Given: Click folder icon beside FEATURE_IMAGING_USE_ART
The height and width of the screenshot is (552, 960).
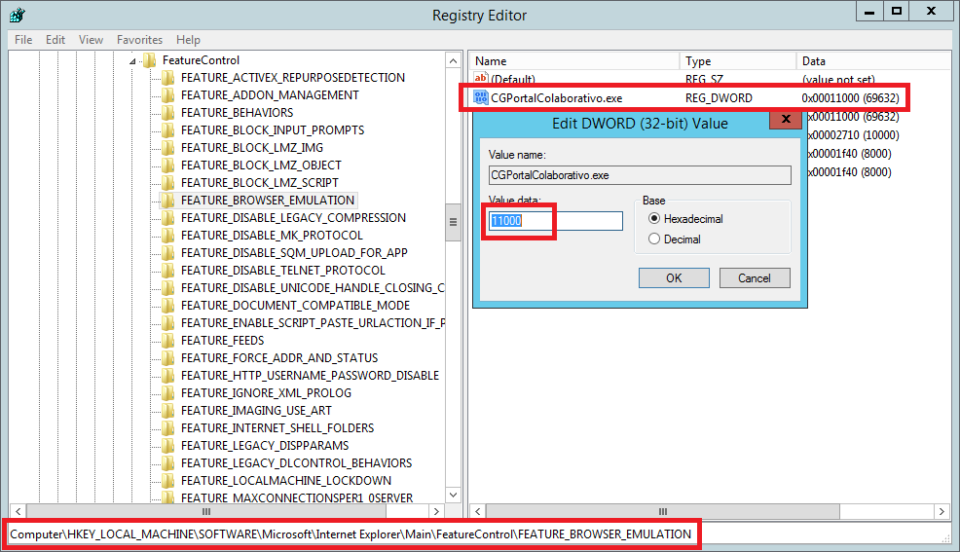Looking at the screenshot, I should [x=167, y=411].
